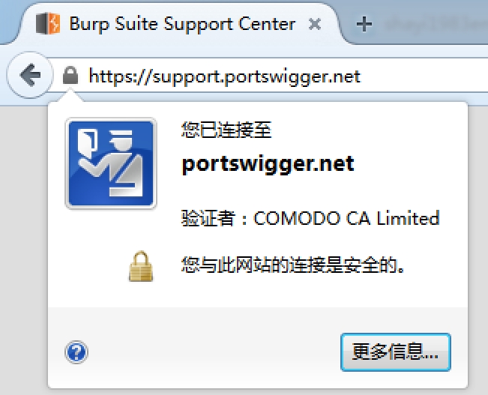
Task: Click the 您已连接至 heading text
Action: [226, 130]
